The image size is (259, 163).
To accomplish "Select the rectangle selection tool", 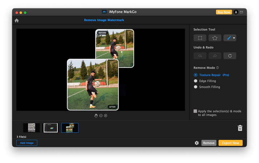I will pos(200,38).
